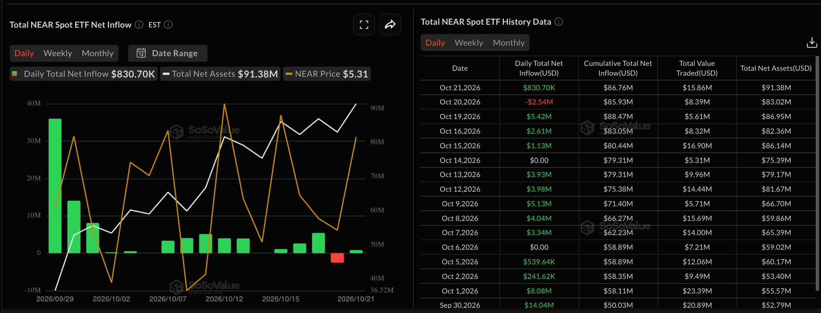Click the $539.64K inflow for Oct 5
The image size is (821, 313).
click(x=539, y=262)
